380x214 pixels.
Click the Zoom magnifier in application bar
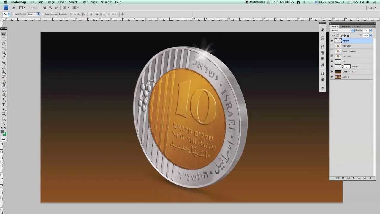pos(50,7)
